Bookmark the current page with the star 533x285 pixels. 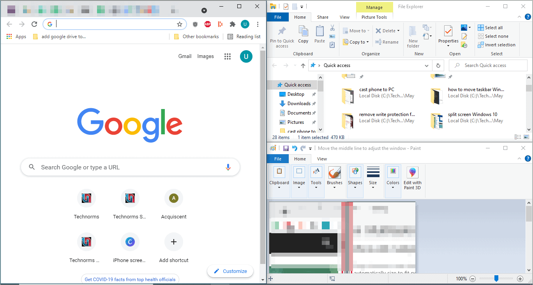point(180,24)
